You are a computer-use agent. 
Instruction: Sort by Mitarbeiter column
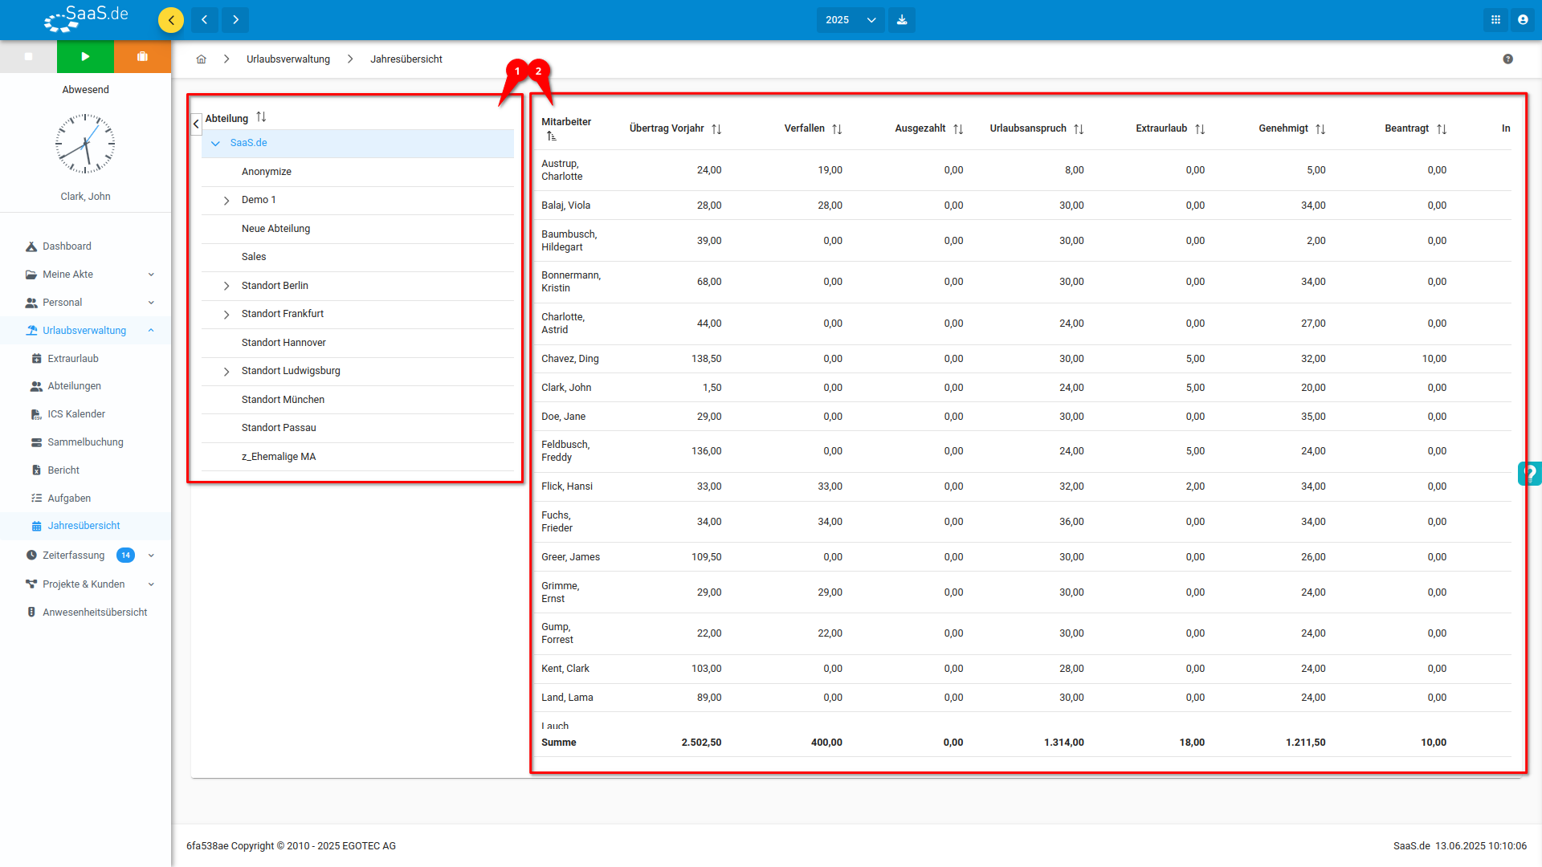tap(552, 136)
